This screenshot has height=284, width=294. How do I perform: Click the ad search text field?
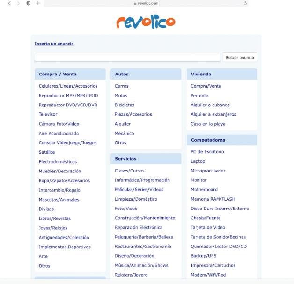coord(127,57)
